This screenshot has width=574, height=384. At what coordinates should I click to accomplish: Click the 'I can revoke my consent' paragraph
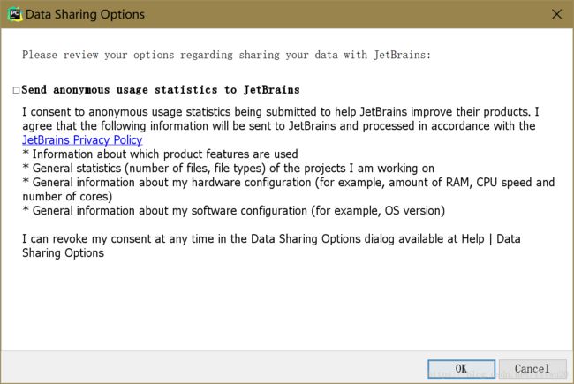tap(271, 246)
